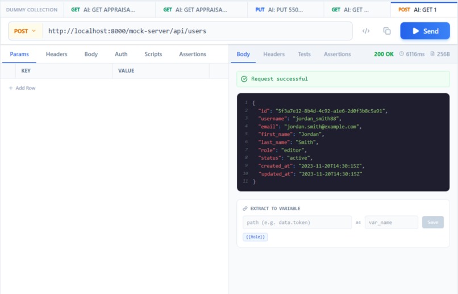Viewport: 458px width, 294px height.
Task: Click the "status": "active" line
Action: (x=285, y=158)
